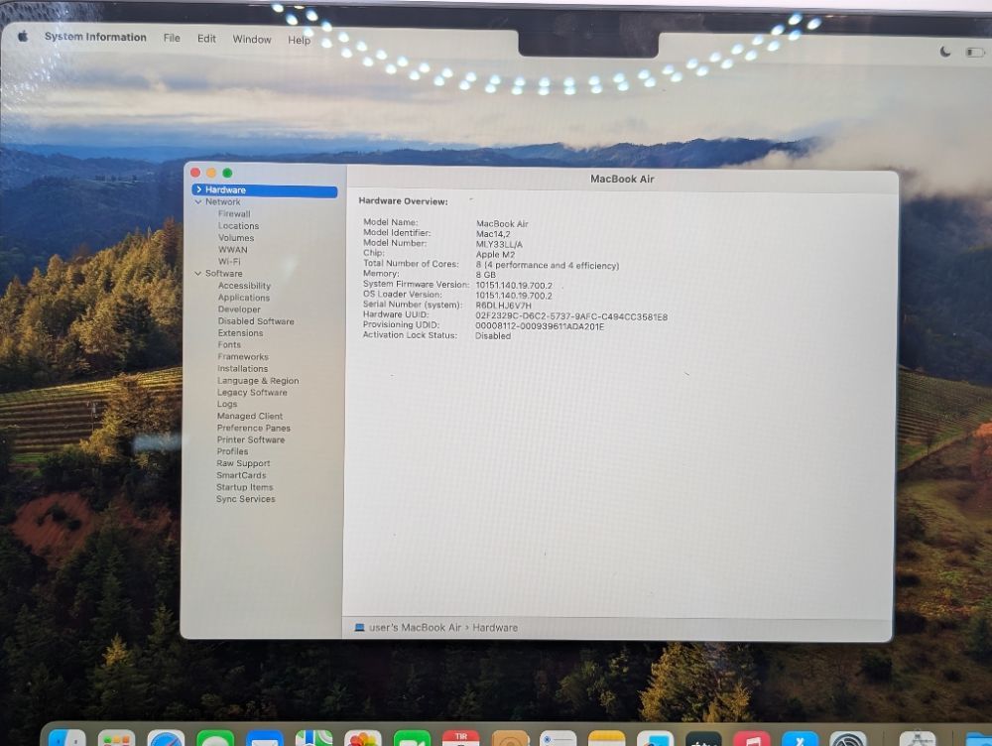Open Mail from the Dock
The image size is (992, 746).
[x=265, y=738]
